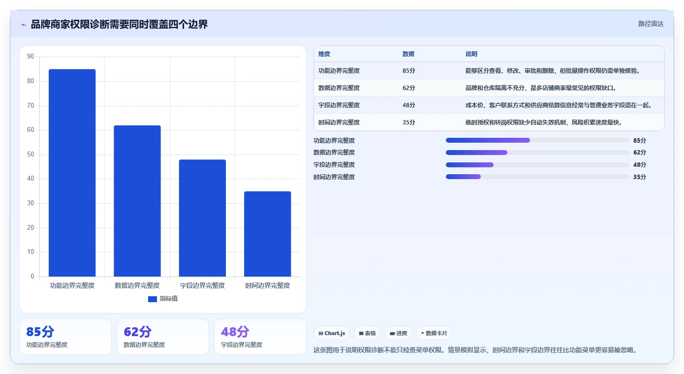The image size is (684, 374).
Task: Click the 62分 cell in table
Action: pyautogui.click(x=409, y=88)
